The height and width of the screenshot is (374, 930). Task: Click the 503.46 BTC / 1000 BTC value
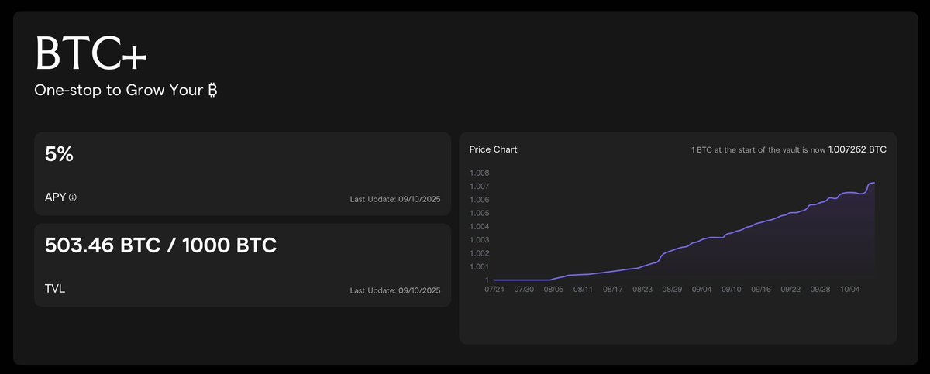(161, 246)
